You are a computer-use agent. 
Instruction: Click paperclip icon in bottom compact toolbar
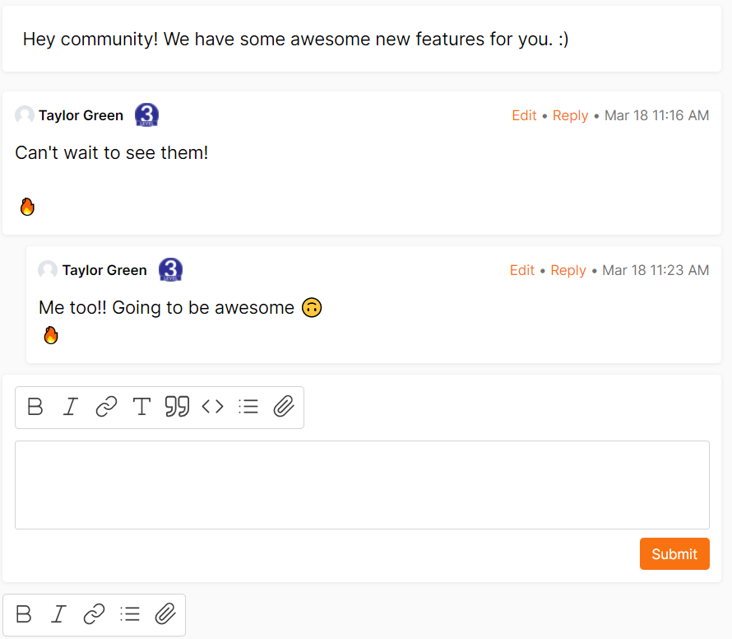pos(165,614)
